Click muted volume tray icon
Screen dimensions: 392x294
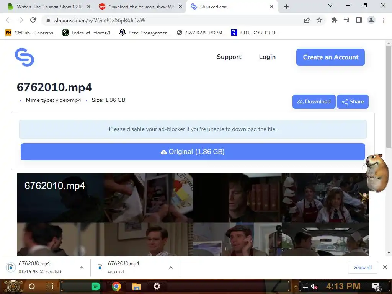[314, 286]
